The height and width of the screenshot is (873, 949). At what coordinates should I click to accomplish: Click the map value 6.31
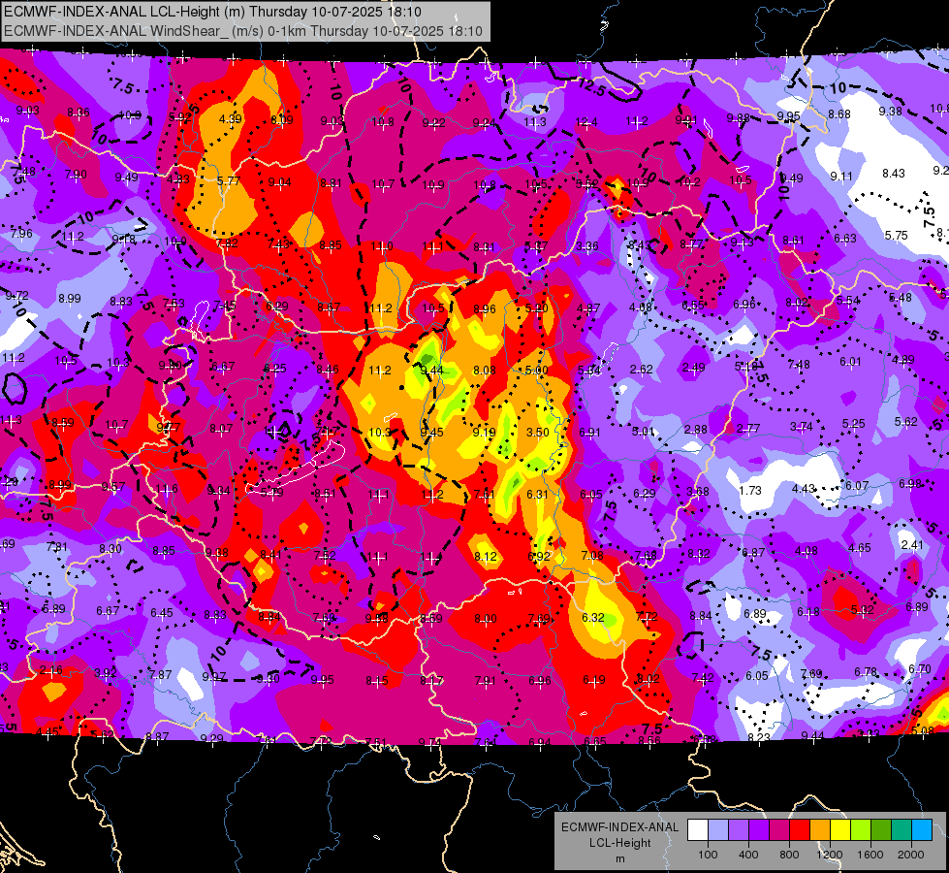click(x=537, y=495)
